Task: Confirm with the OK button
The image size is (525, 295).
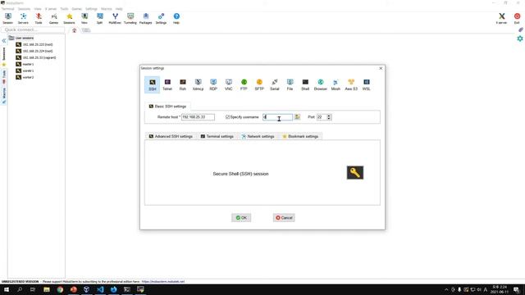Action: [x=241, y=218]
